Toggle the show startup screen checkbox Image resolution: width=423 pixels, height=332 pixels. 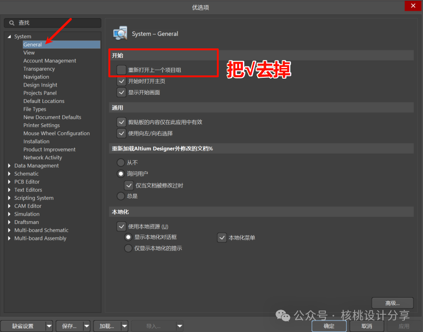pyautogui.click(x=121, y=92)
